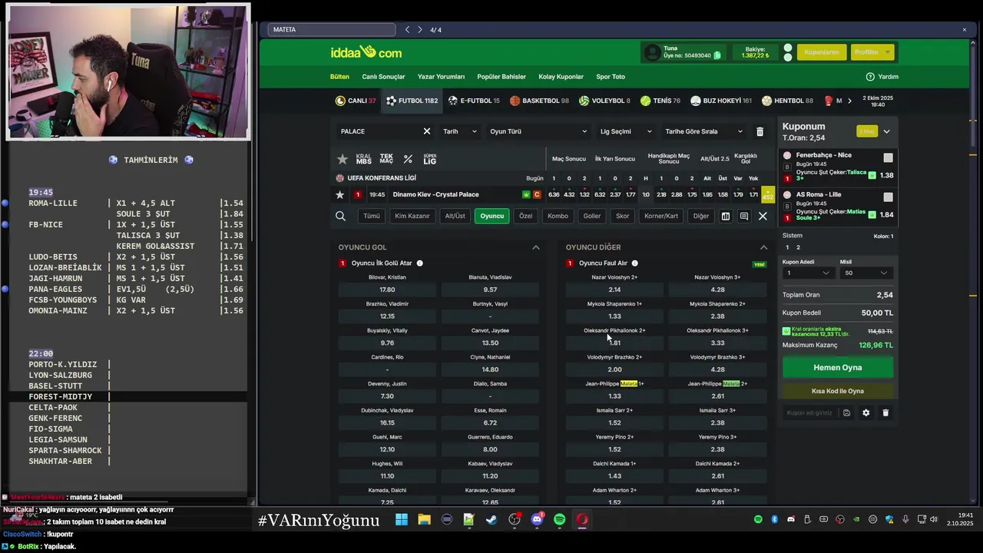This screenshot has height=553, width=983.
Task: Switch to the Korner/Kart market tab
Action: pyautogui.click(x=661, y=217)
